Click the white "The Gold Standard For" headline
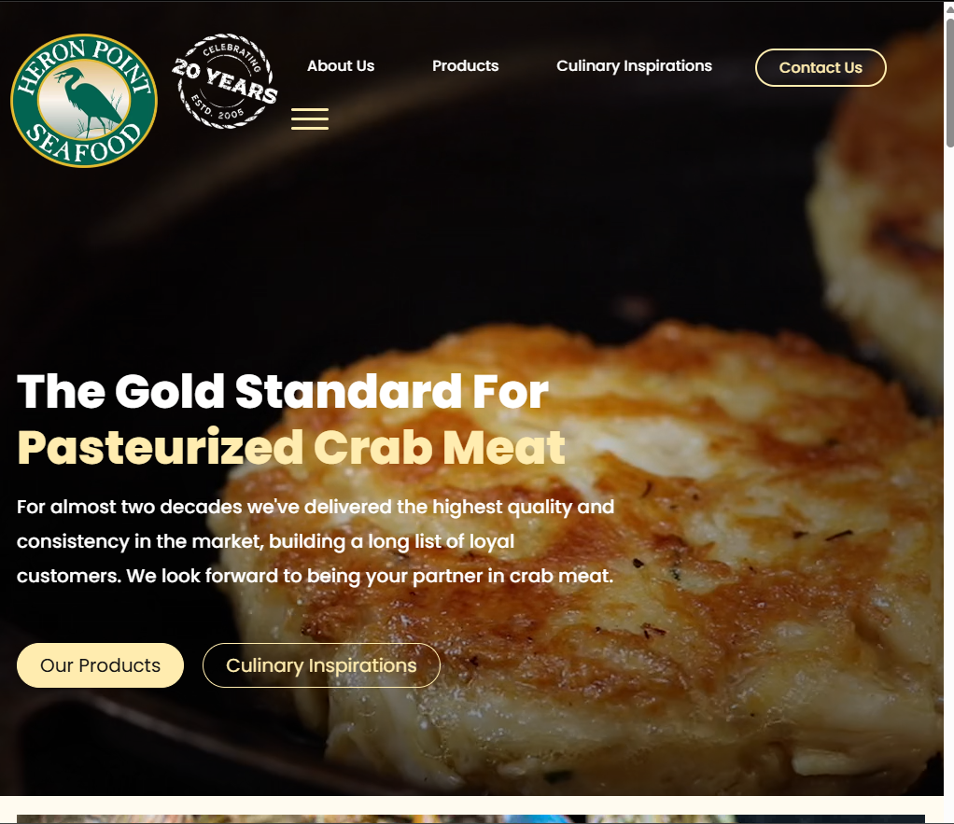This screenshot has width=954, height=824. tap(283, 391)
